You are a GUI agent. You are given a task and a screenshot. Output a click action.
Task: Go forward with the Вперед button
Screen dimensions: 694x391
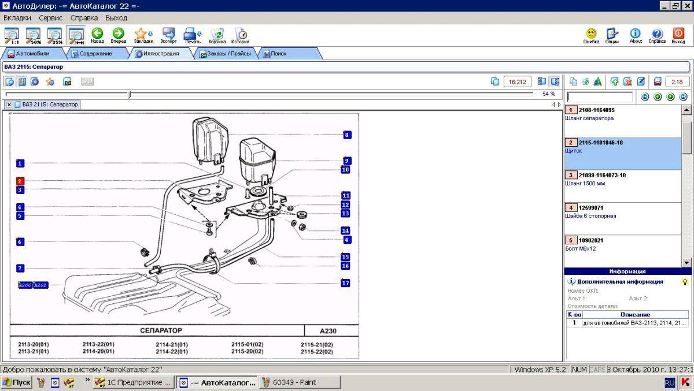(x=118, y=35)
